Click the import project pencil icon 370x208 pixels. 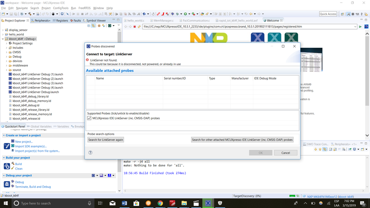[x=7, y=146]
